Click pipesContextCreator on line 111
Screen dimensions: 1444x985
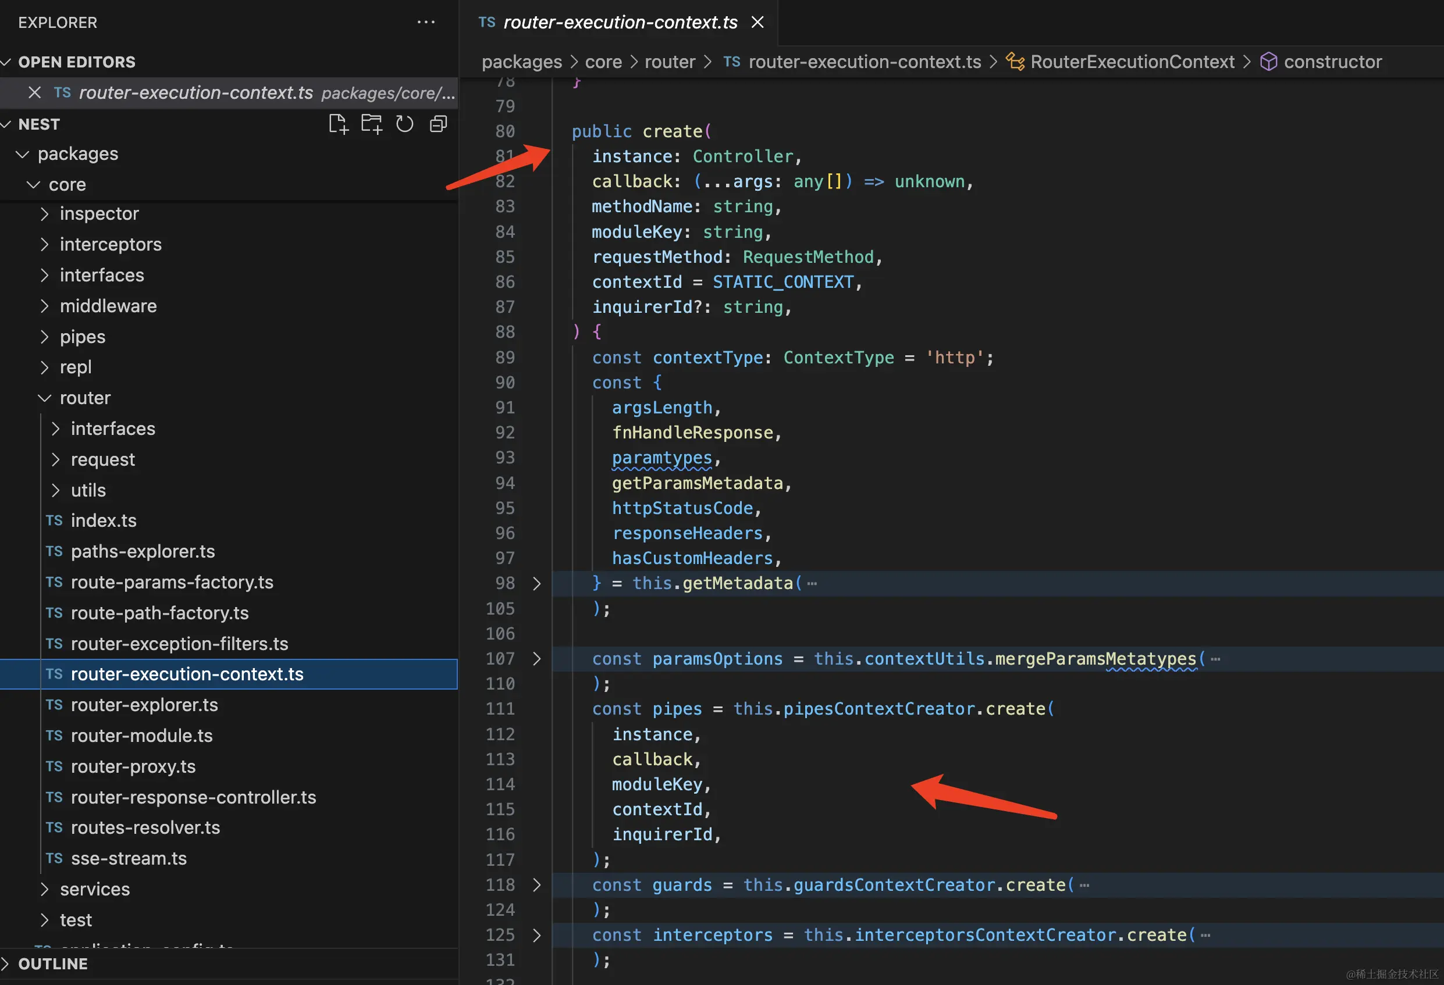(x=879, y=709)
